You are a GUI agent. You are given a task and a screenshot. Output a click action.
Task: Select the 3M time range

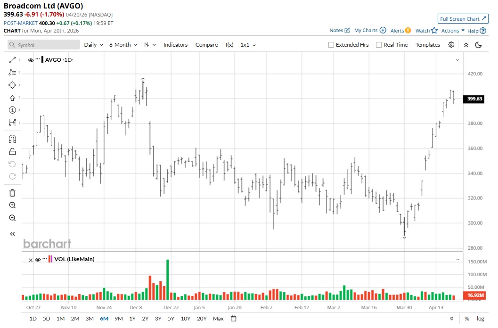click(90, 319)
